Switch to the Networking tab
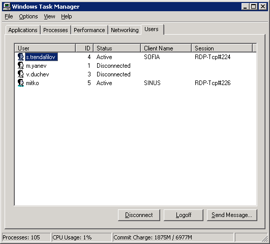 125,30
